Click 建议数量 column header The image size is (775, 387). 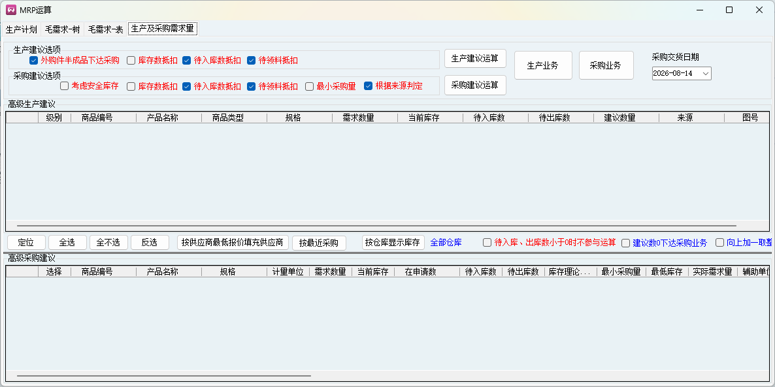(x=626, y=117)
